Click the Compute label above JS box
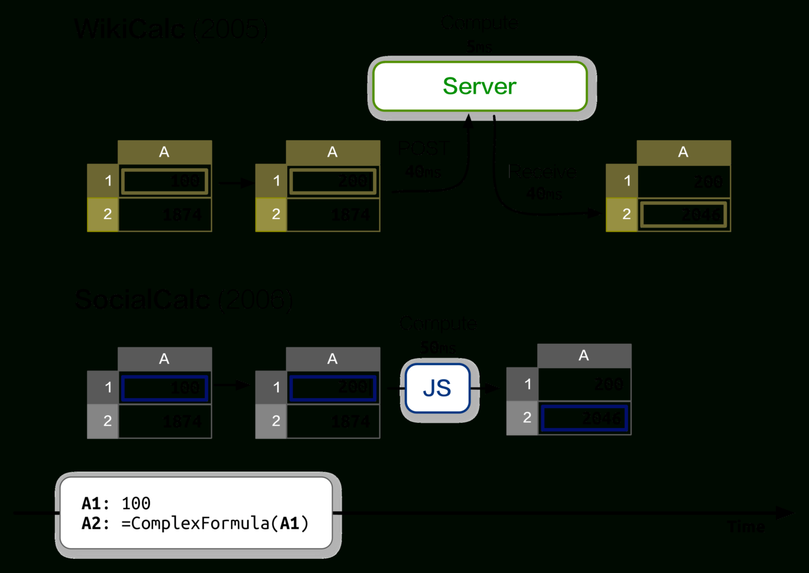Viewport: 809px width, 573px height. (x=438, y=324)
